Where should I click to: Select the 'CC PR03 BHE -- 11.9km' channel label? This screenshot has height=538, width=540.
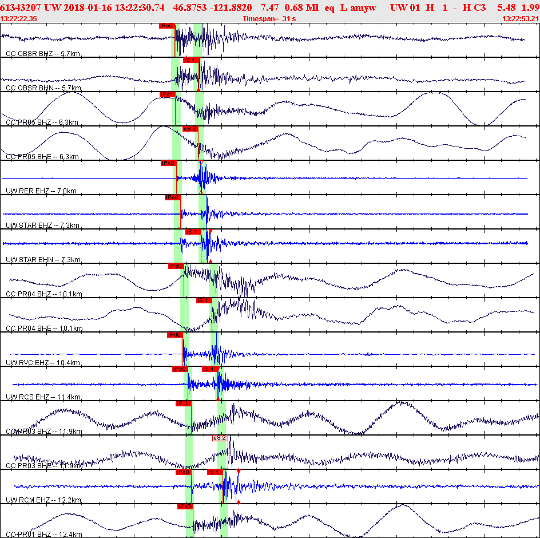(x=45, y=466)
